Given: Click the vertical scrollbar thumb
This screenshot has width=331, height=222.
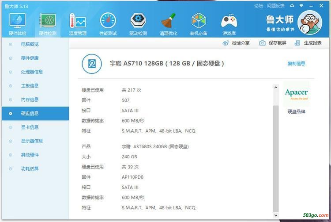Looking at the screenshot, I should click(x=276, y=159).
